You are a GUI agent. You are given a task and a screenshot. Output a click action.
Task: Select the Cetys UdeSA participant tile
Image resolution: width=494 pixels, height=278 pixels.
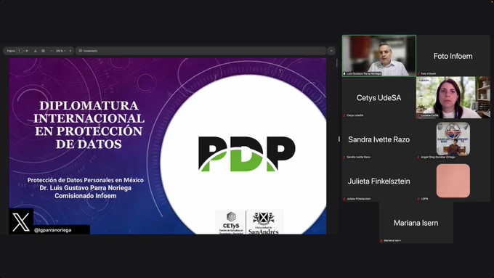379,97
